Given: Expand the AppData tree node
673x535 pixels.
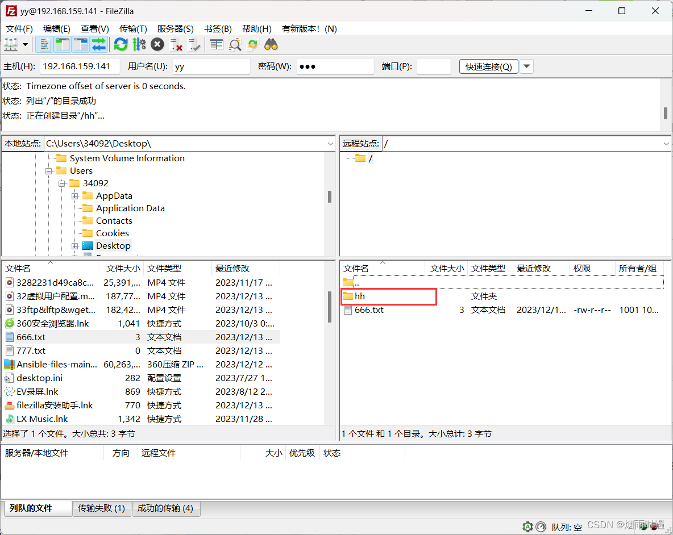Looking at the screenshot, I should (x=74, y=196).
